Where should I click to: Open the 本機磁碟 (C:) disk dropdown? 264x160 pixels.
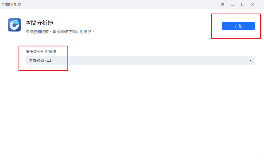coord(140,61)
